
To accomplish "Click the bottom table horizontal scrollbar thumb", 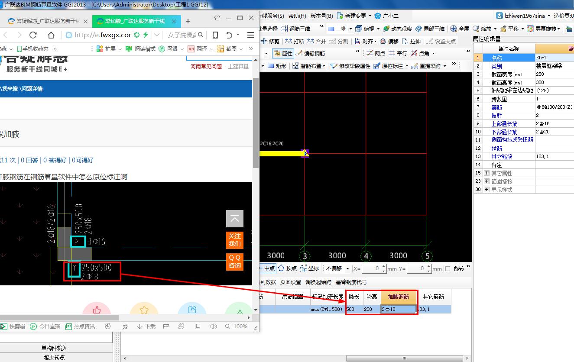I will point(405,358).
